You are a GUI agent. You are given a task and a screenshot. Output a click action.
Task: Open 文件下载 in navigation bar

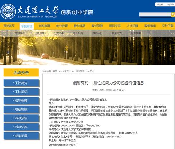168,26
